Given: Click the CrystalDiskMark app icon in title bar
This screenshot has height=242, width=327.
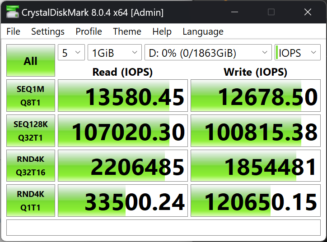Looking at the screenshot, I should click(13, 12).
